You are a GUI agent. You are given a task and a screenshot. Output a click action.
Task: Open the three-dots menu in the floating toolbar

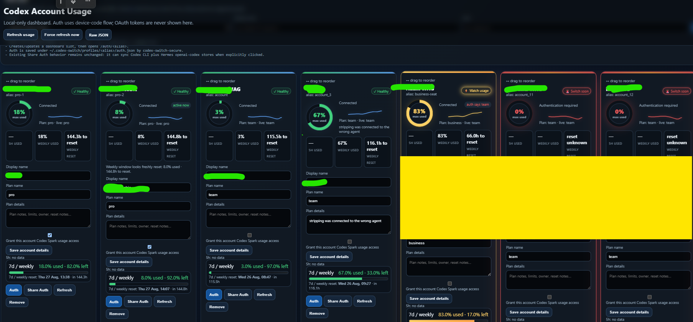pyautogui.click(x=88, y=1)
